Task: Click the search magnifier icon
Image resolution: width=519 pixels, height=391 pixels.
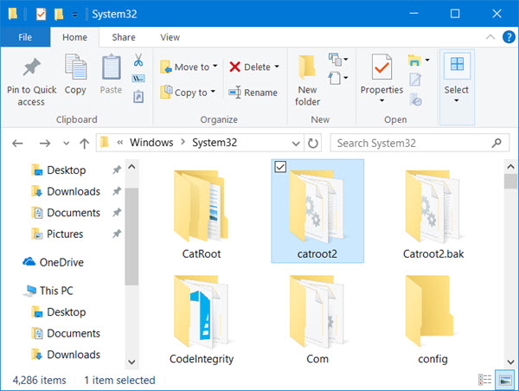Action: pos(497,143)
